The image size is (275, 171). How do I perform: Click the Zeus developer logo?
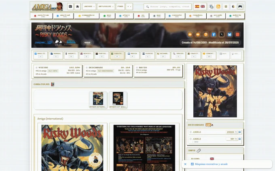(58, 43)
